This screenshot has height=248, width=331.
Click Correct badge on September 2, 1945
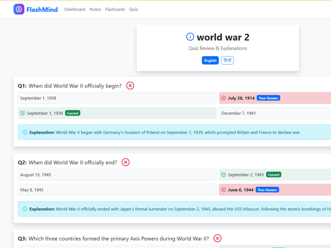point(274,175)
